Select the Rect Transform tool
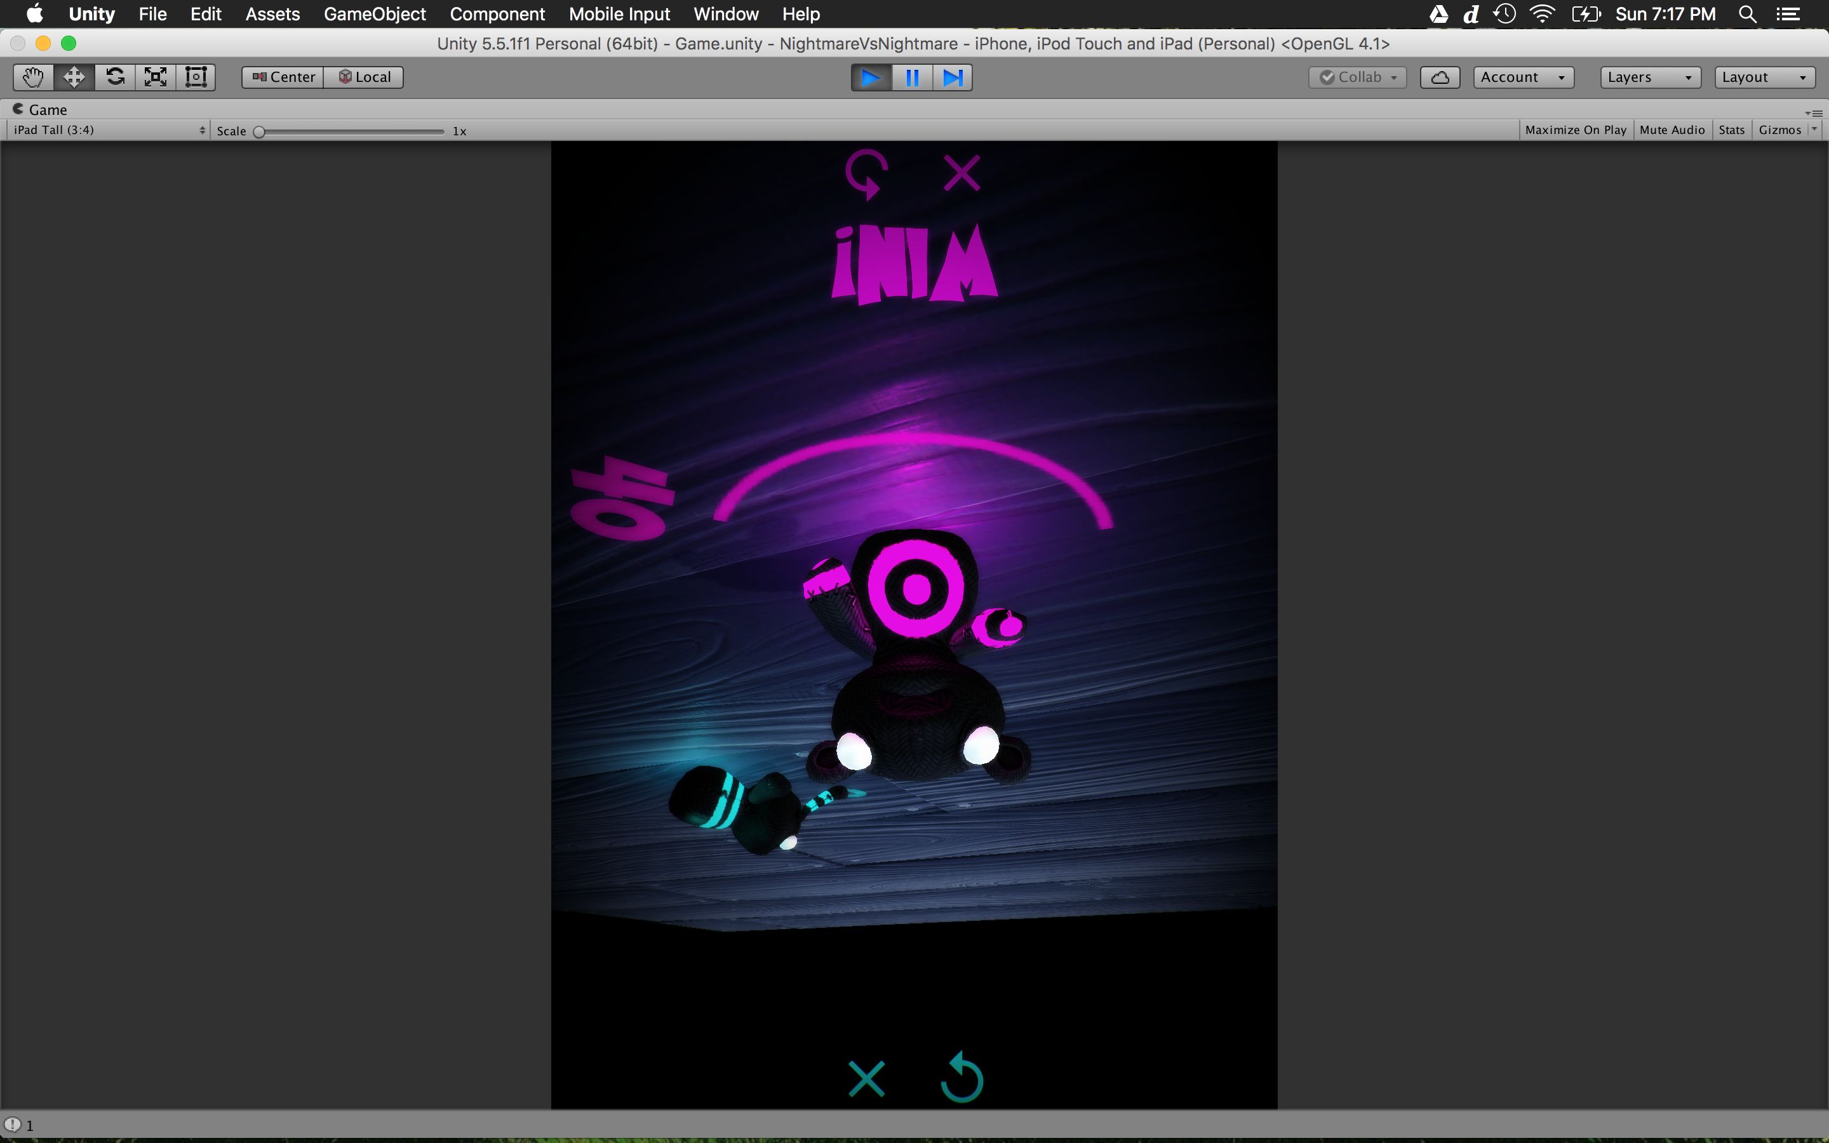Viewport: 1829px width, 1143px height. click(196, 77)
